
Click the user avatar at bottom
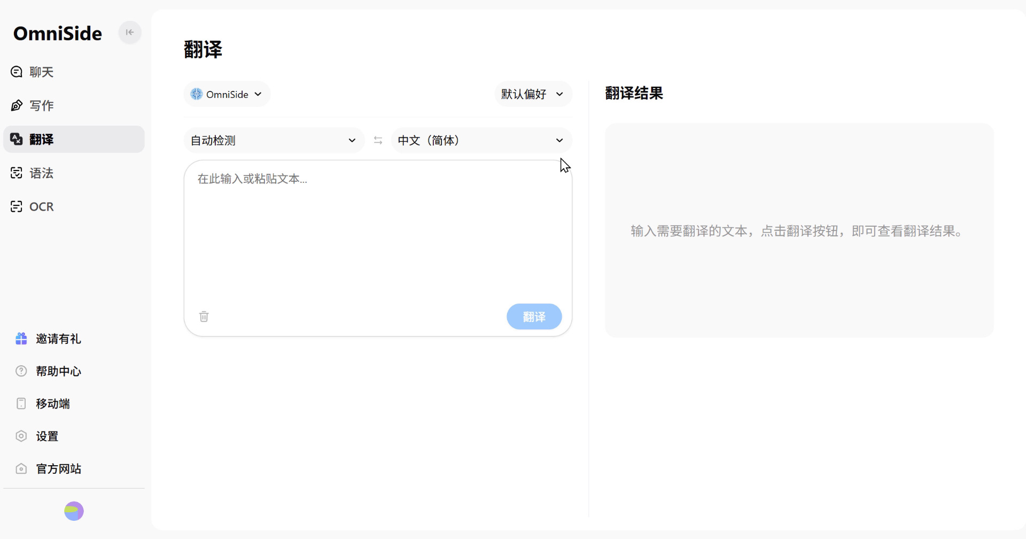[74, 511]
